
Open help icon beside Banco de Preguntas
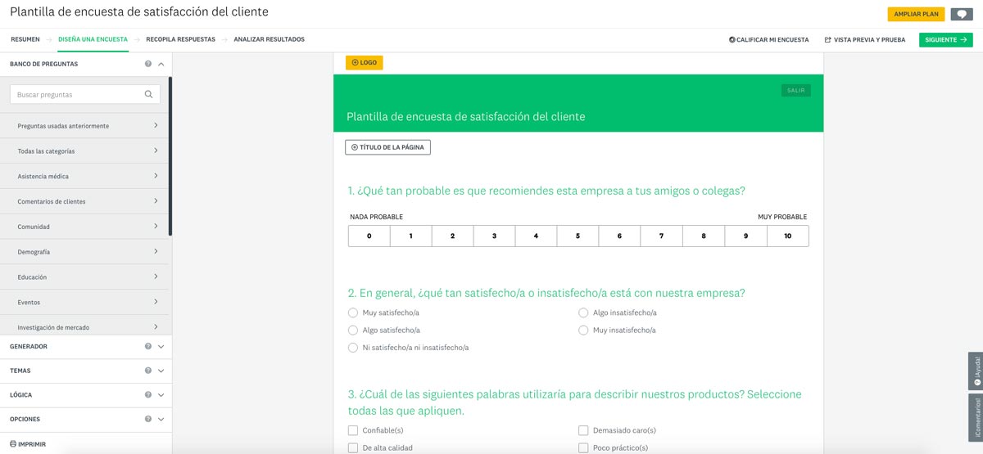pyautogui.click(x=148, y=64)
